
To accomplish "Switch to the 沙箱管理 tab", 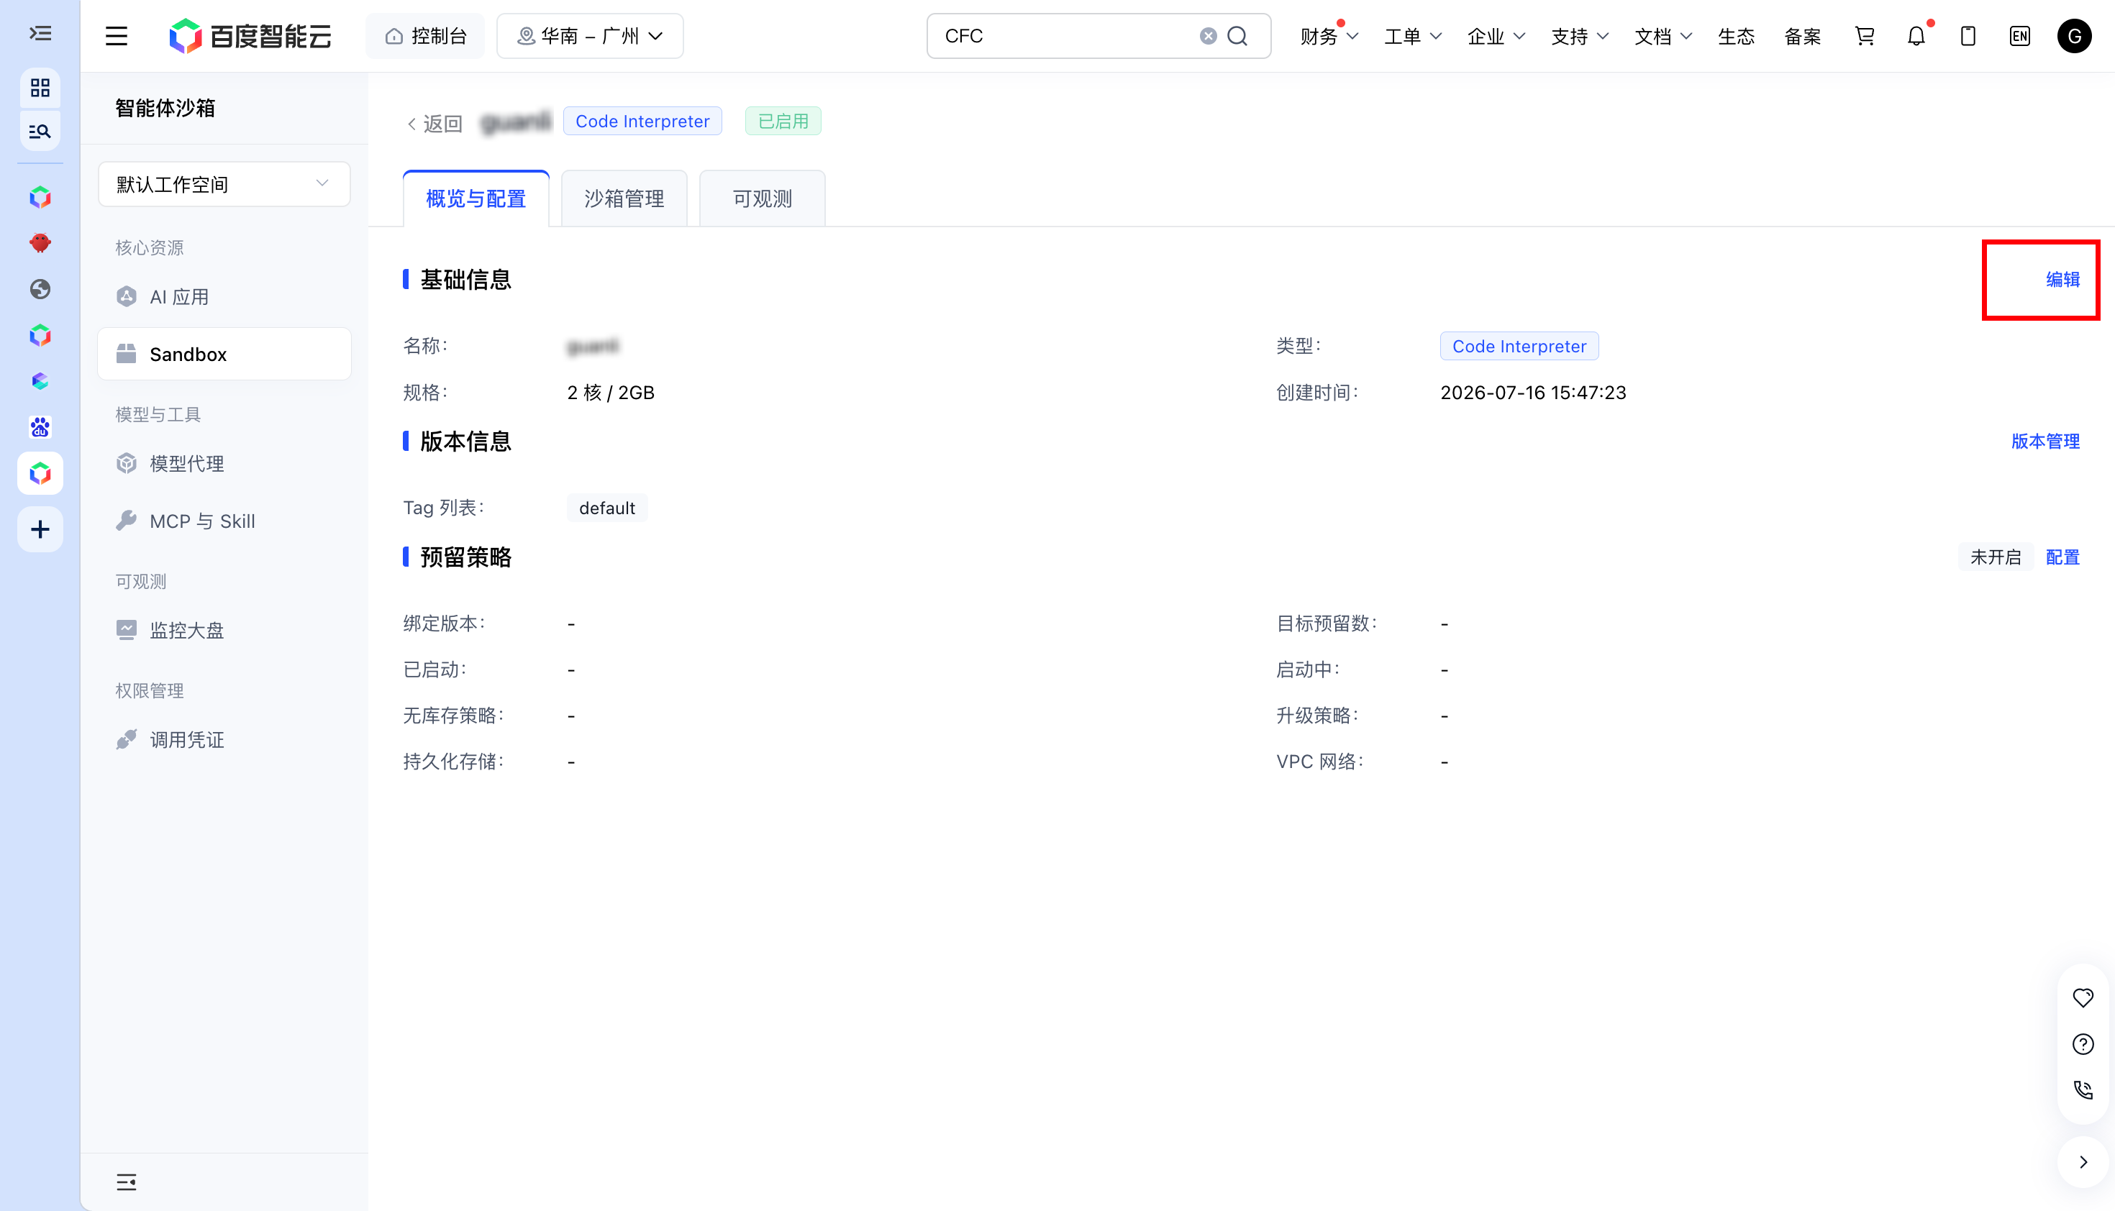I will point(624,198).
